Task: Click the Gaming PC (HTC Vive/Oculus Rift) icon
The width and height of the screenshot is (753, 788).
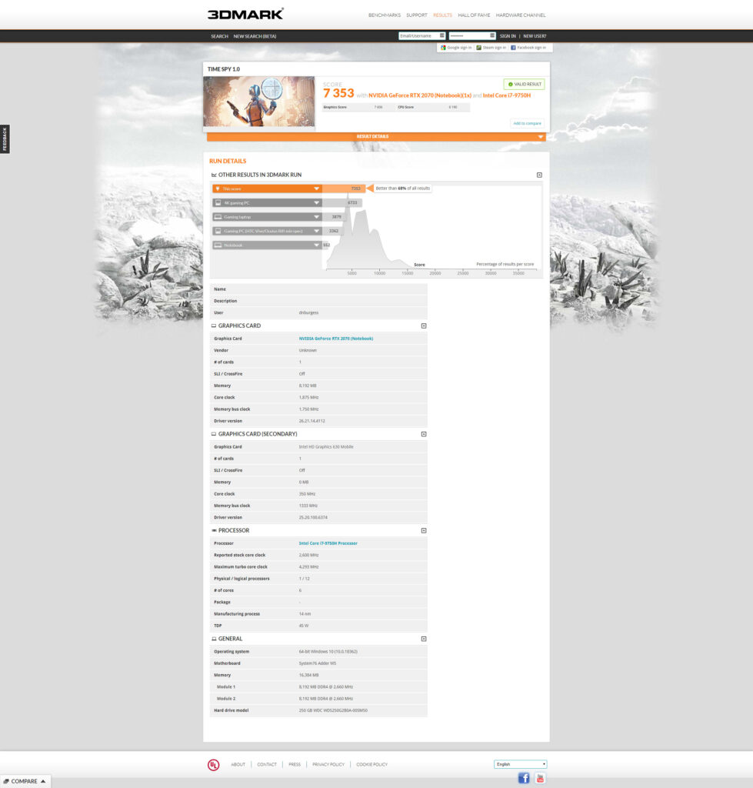Action: 218,231
